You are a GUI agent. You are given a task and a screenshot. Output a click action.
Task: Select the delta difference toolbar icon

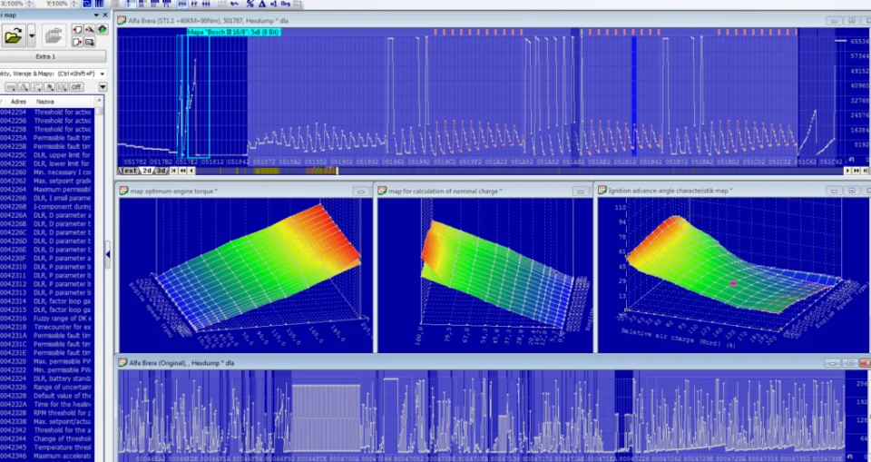click(x=262, y=4)
